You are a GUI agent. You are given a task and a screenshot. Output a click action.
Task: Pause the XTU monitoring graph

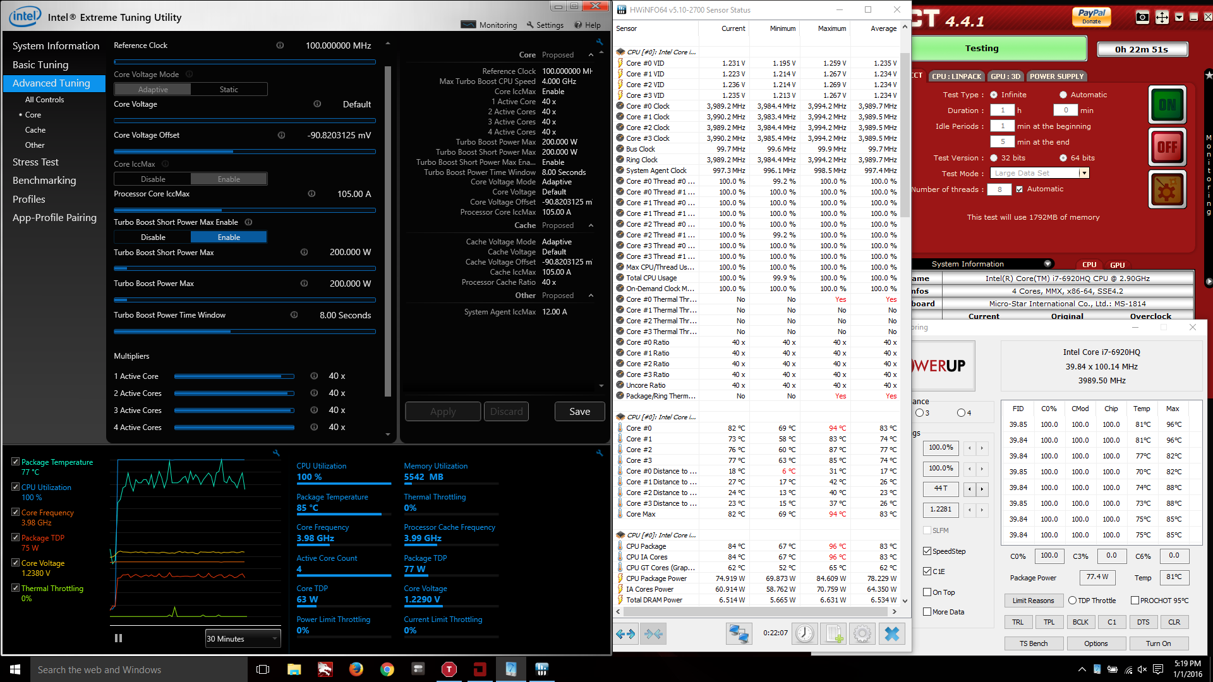point(118,638)
